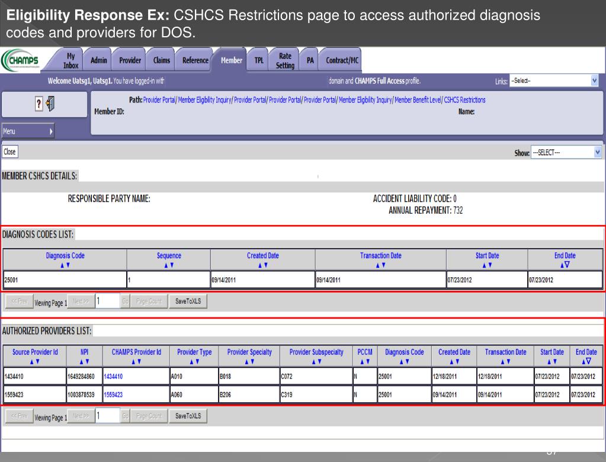Sort Provider Subspecialty ascending
The image size is (606, 462).
coord(313,362)
